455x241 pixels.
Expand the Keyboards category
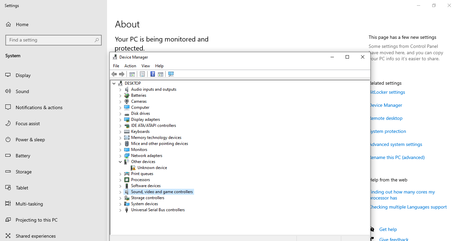120,132
